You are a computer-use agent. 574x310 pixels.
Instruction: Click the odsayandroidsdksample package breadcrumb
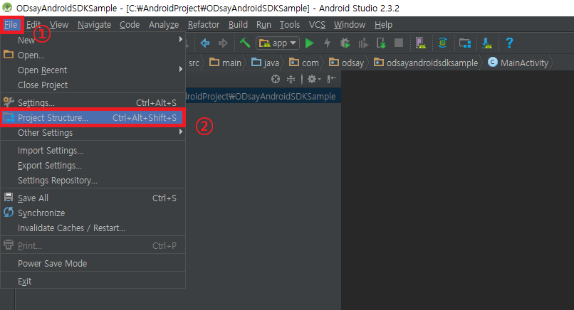click(426, 63)
